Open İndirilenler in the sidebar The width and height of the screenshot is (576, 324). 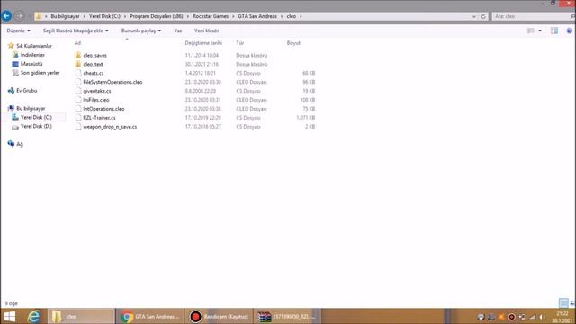click(32, 55)
